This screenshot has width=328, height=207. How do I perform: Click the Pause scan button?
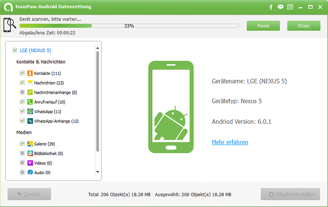pos(263,26)
